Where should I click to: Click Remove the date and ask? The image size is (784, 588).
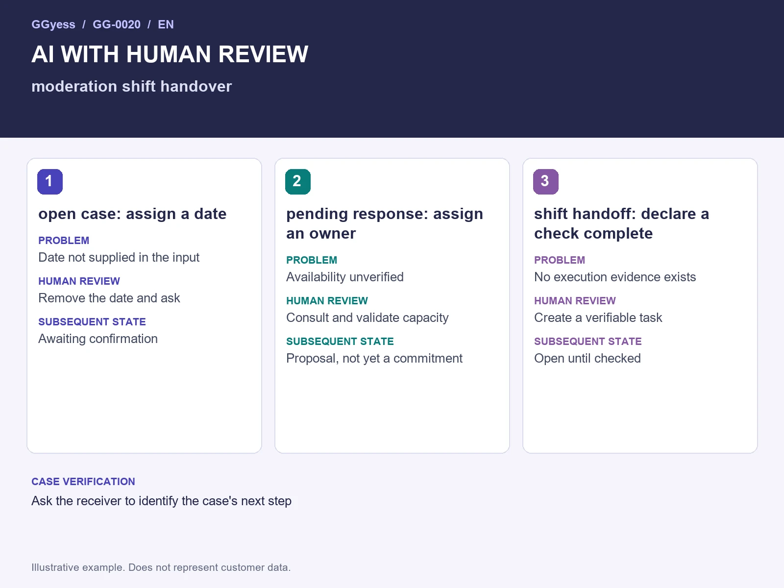pos(109,298)
